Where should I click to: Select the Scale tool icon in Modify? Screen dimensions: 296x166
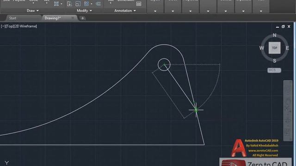(x=78, y=4)
